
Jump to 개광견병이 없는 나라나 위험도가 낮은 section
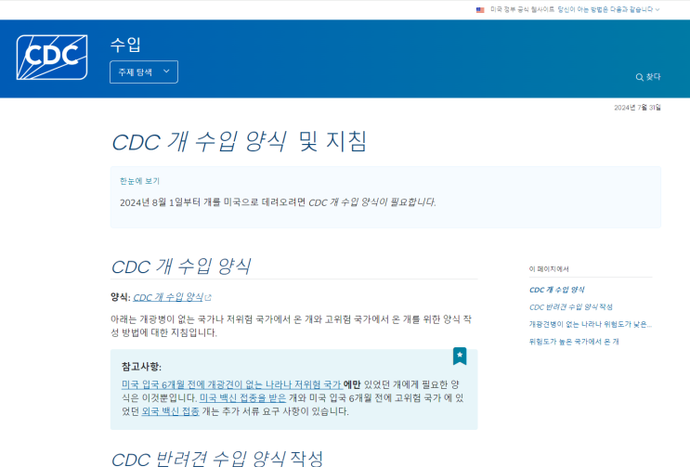click(x=590, y=324)
